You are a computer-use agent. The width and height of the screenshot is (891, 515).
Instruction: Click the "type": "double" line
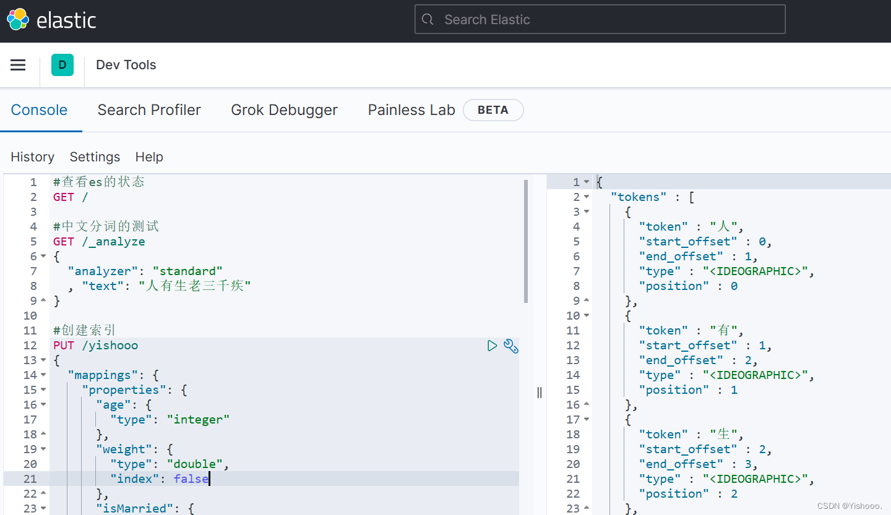(170, 464)
